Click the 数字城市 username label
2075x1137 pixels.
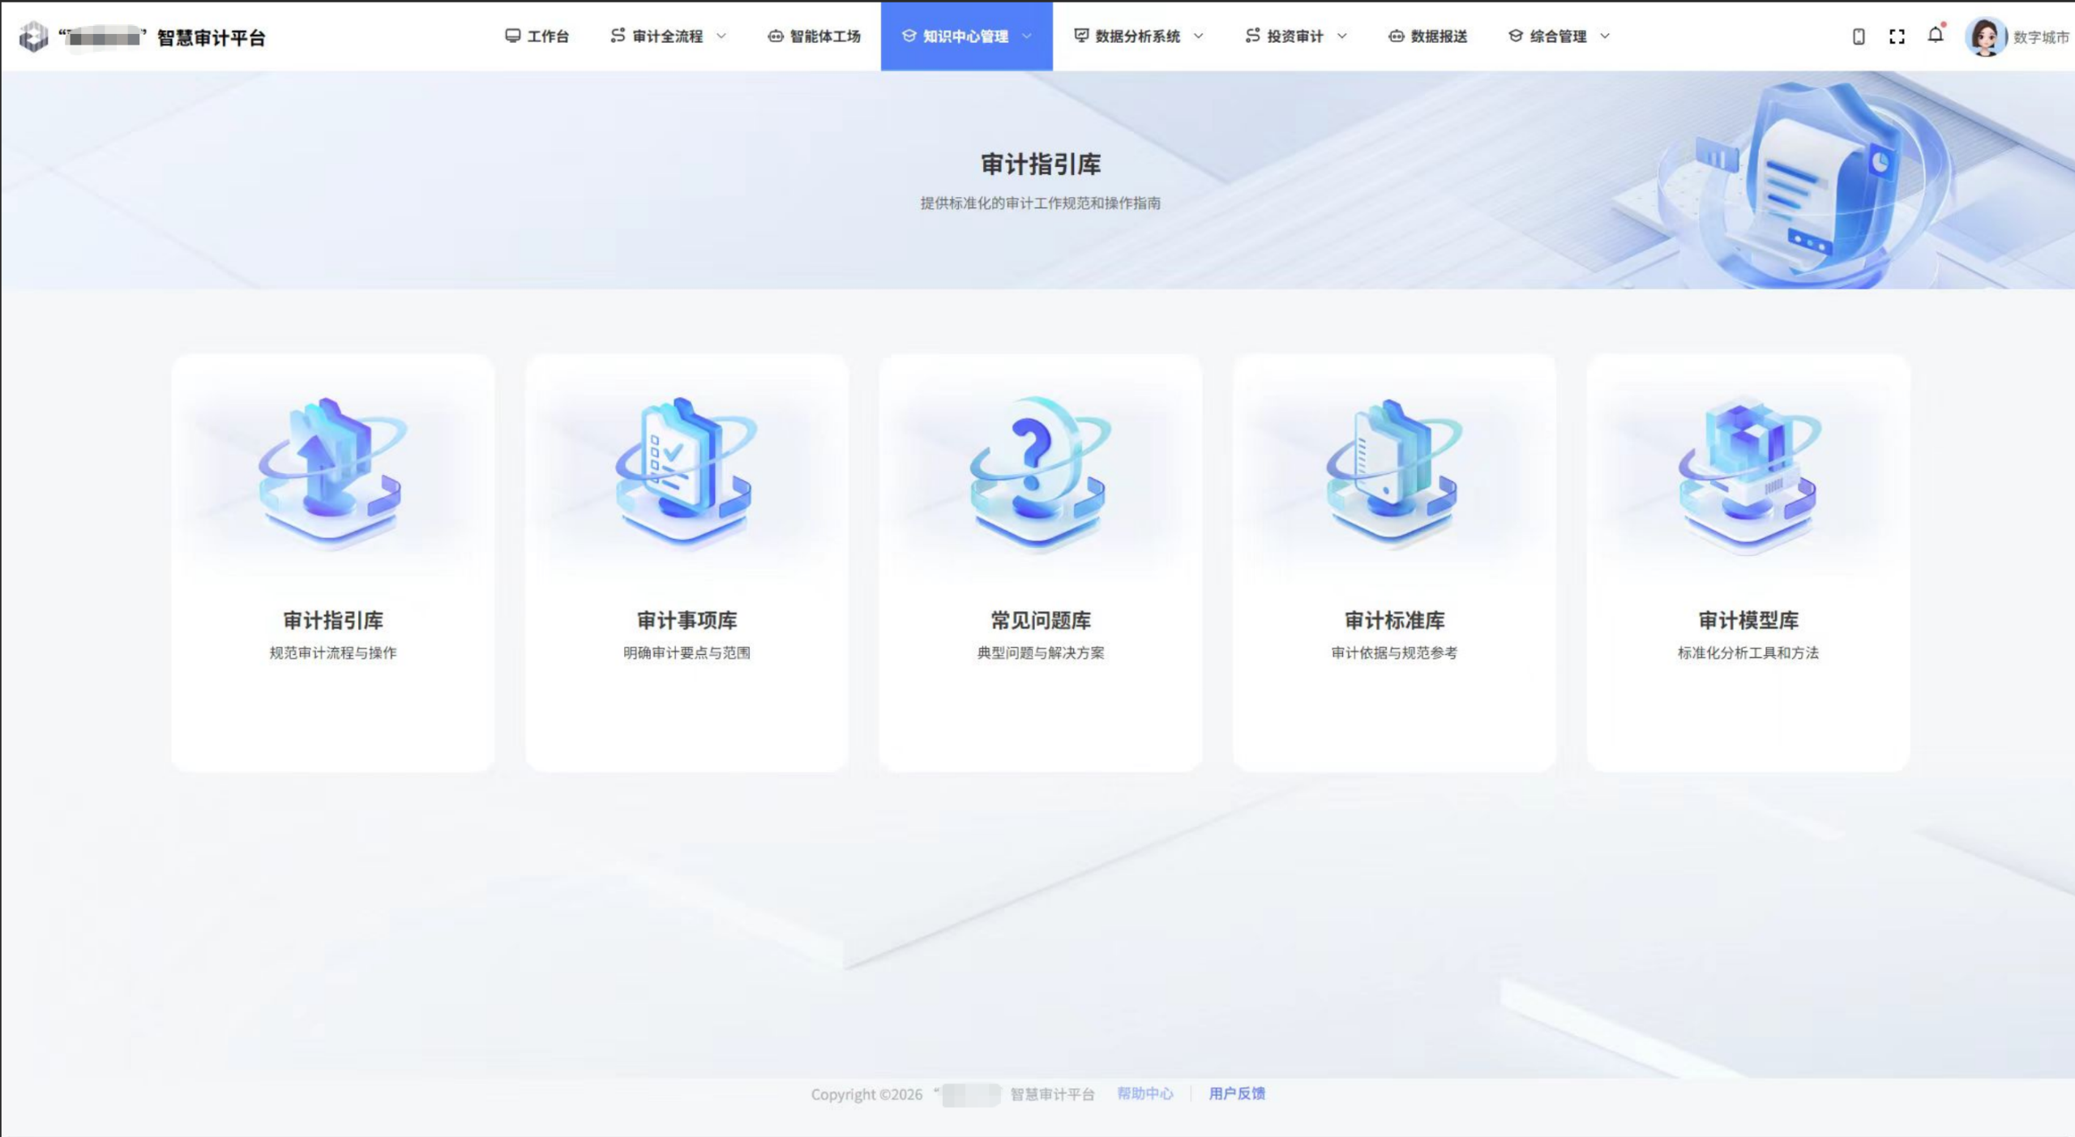[x=2041, y=37]
